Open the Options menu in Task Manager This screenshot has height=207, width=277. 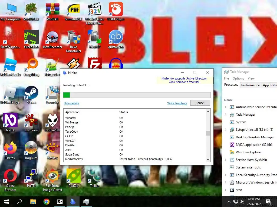[238, 78]
